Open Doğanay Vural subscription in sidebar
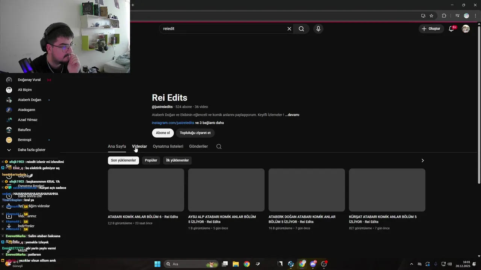The image size is (481, 270). click(x=29, y=80)
